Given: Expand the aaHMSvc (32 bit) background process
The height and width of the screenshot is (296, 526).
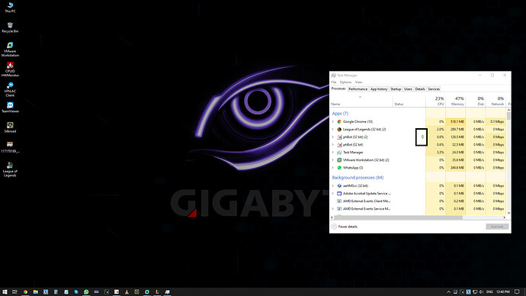Looking at the screenshot, I should [x=333, y=185].
